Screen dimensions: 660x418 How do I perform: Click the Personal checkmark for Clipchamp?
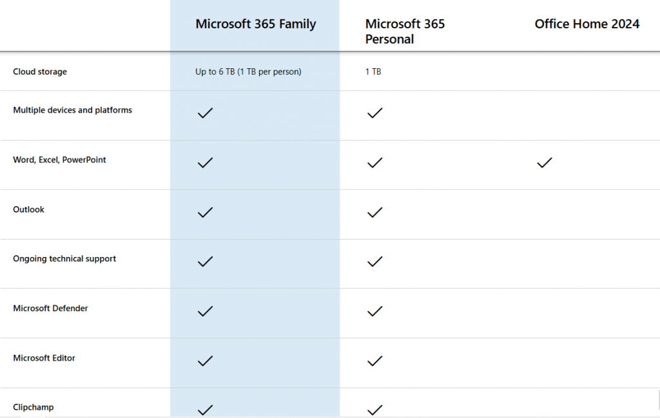point(374,410)
